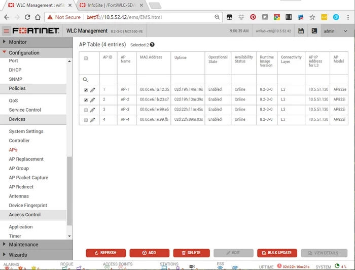Click the system usage pie icon
This screenshot has height=270, width=355.
click(337, 266)
